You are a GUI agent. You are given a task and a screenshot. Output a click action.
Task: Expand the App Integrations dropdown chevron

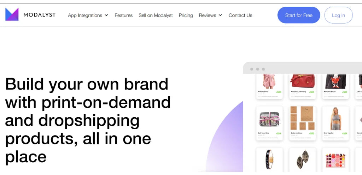[106, 15]
